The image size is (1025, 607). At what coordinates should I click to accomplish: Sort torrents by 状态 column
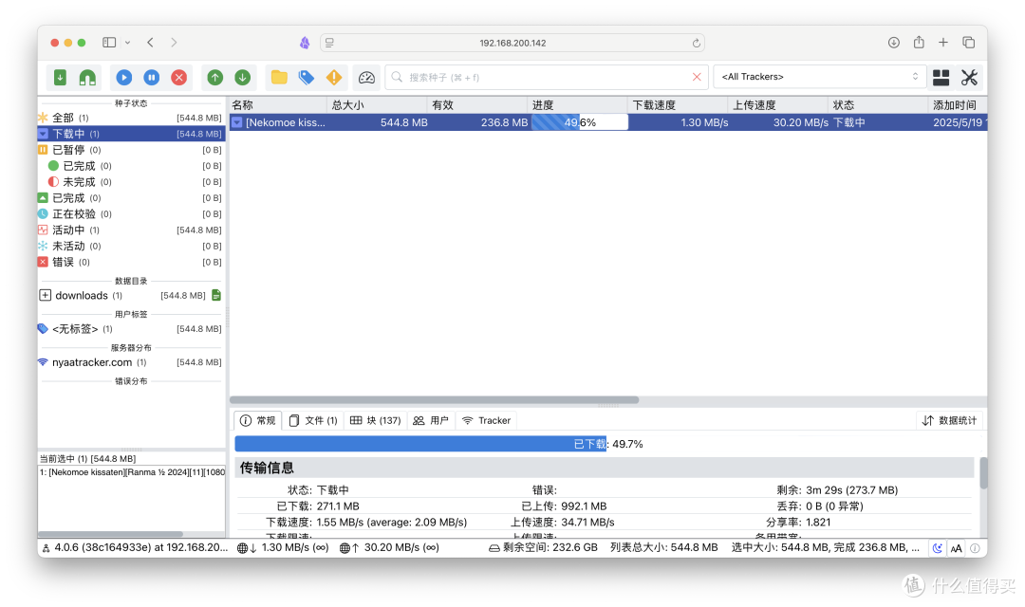coord(878,104)
